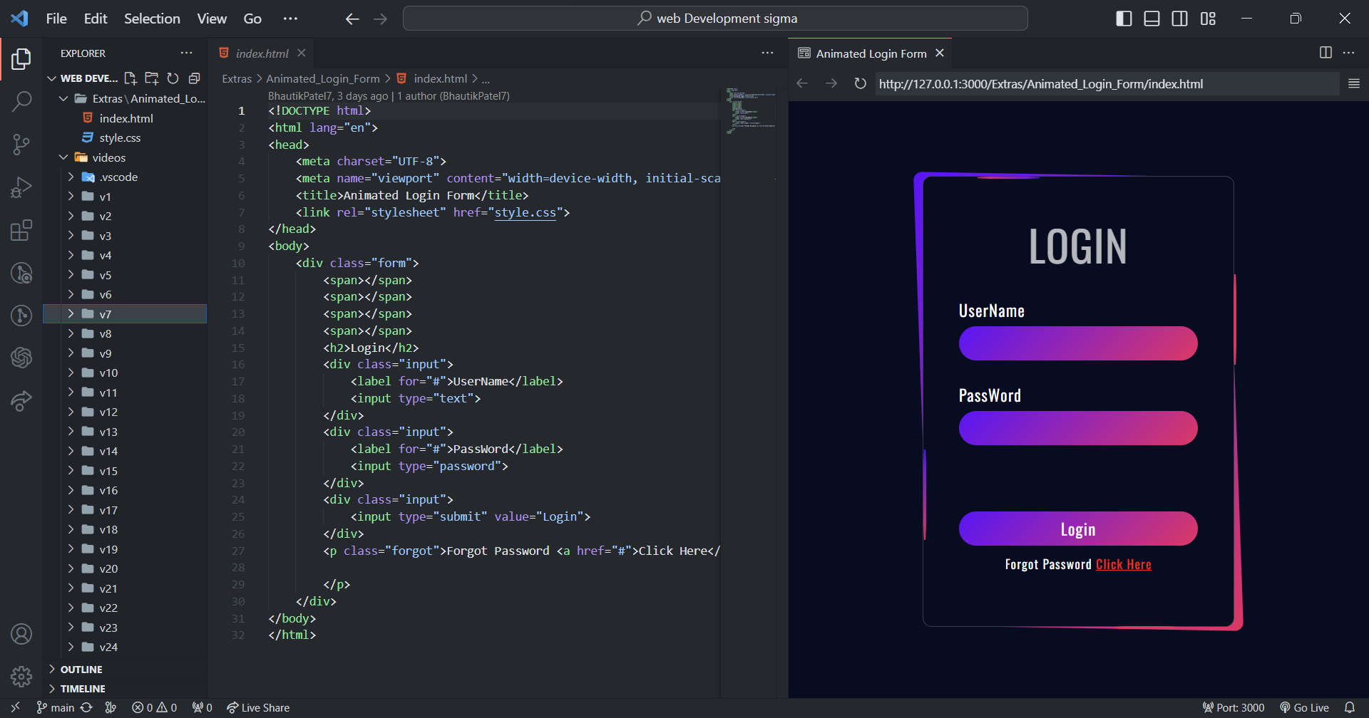This screenshot has height=718, width=1369.
Task: Open the Selection menu
Action: 152,19
